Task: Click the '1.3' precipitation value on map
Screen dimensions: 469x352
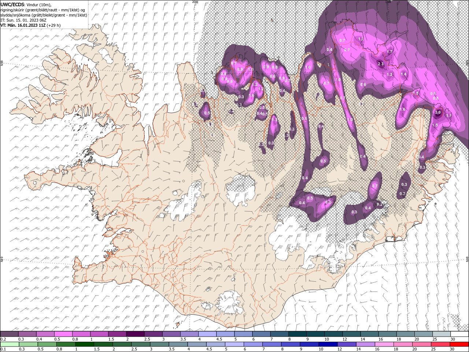Action: click(274, 120)
